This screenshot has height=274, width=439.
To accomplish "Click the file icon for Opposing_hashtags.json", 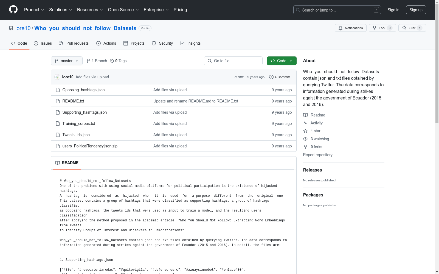I will pyautogui.click(x=58, y=90).
